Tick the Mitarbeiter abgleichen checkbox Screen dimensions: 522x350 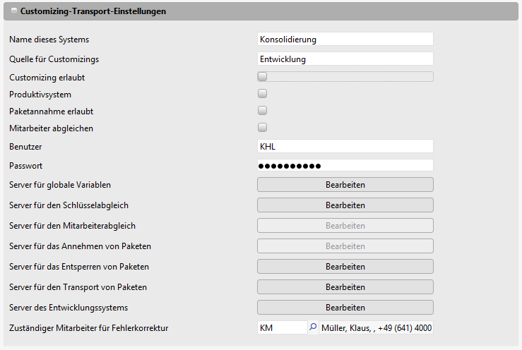click(262, 128)
